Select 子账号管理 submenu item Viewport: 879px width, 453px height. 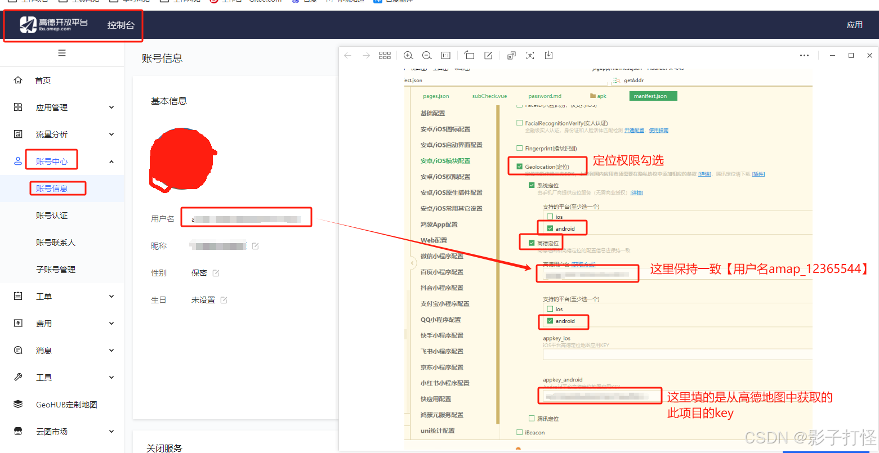click(x=56, y=270)
